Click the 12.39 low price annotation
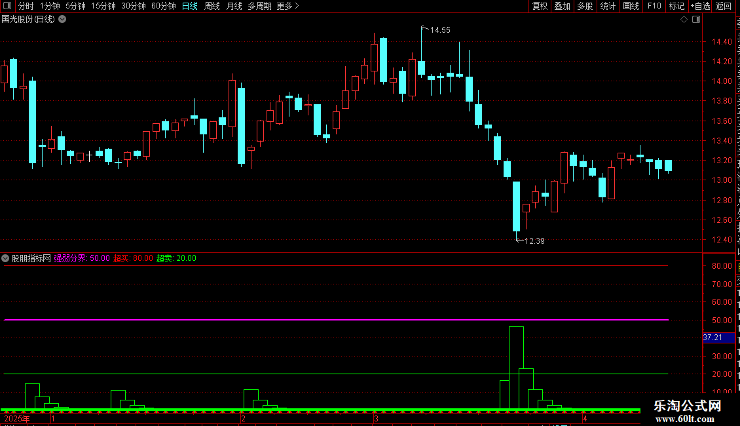The width and height of the screenshot is (740, 426). coord(534,241)
